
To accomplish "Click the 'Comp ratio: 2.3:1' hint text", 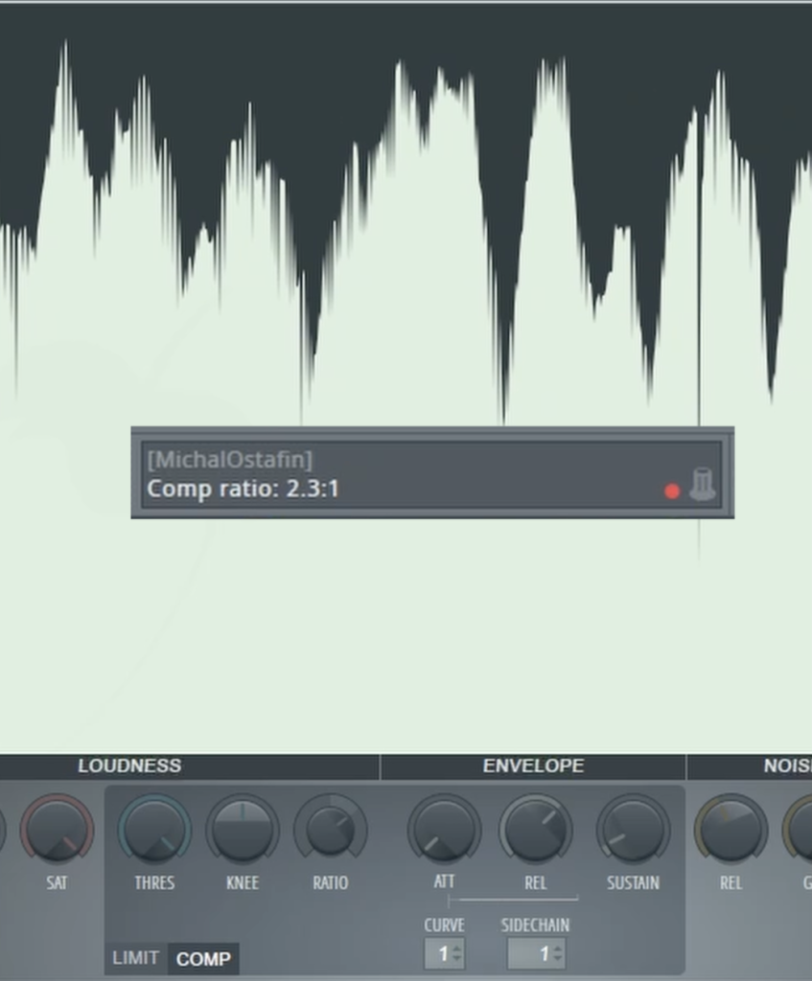I will point(243,490).
